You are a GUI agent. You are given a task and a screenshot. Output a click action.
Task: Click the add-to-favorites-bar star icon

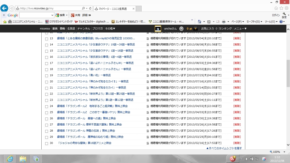(x=5, y=22)
